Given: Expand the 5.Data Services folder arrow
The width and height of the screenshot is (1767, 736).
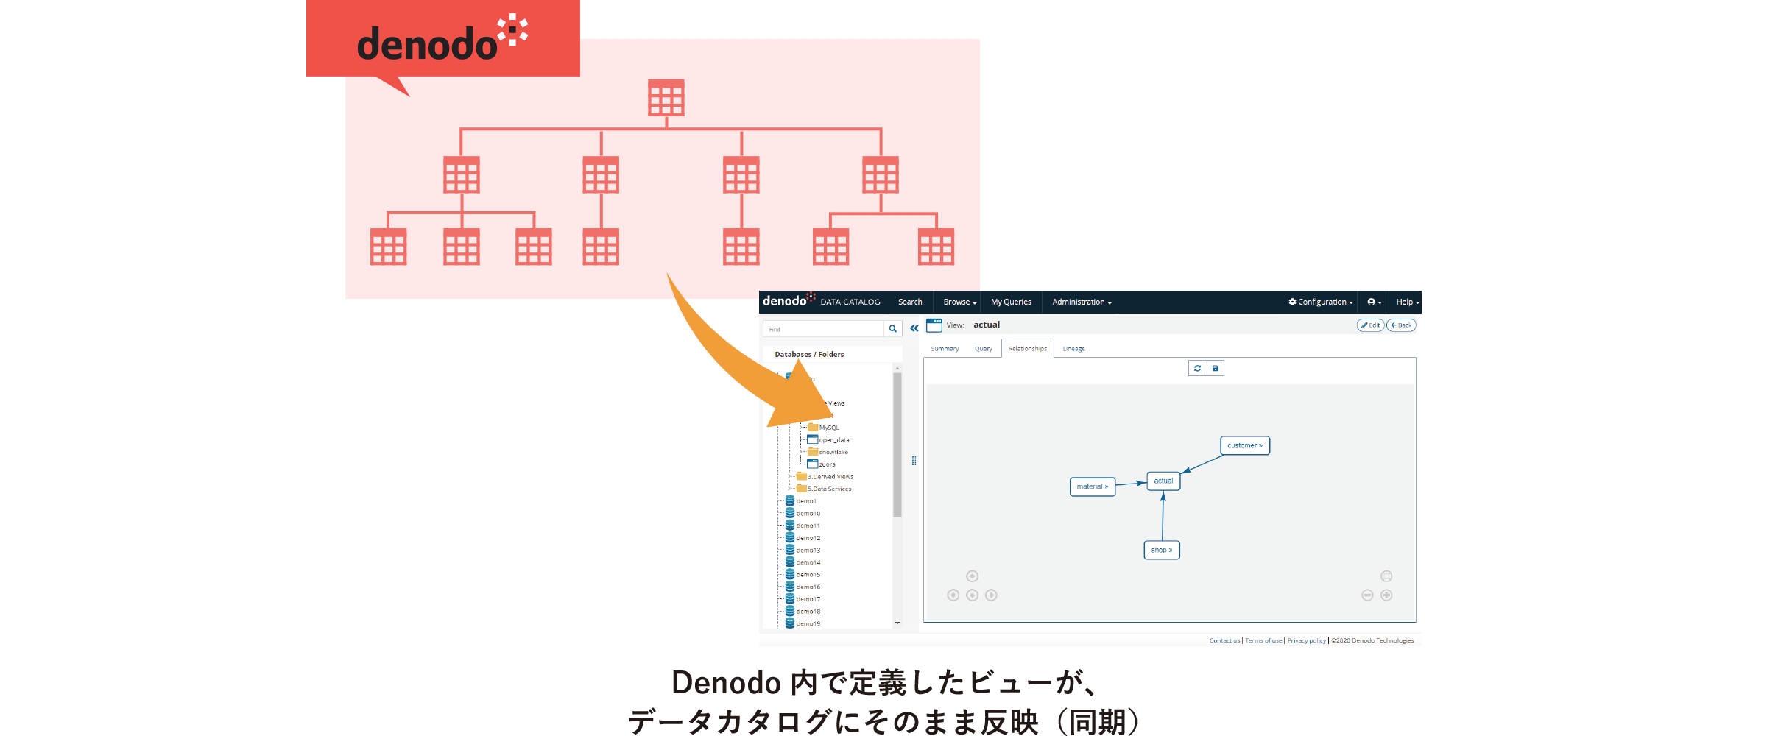Looking at the screenshot, I should [790, 488].
